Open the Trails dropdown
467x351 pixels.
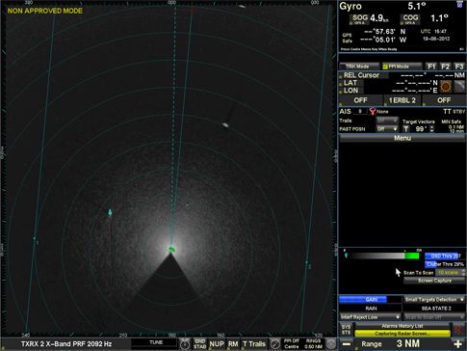point(387,121)
